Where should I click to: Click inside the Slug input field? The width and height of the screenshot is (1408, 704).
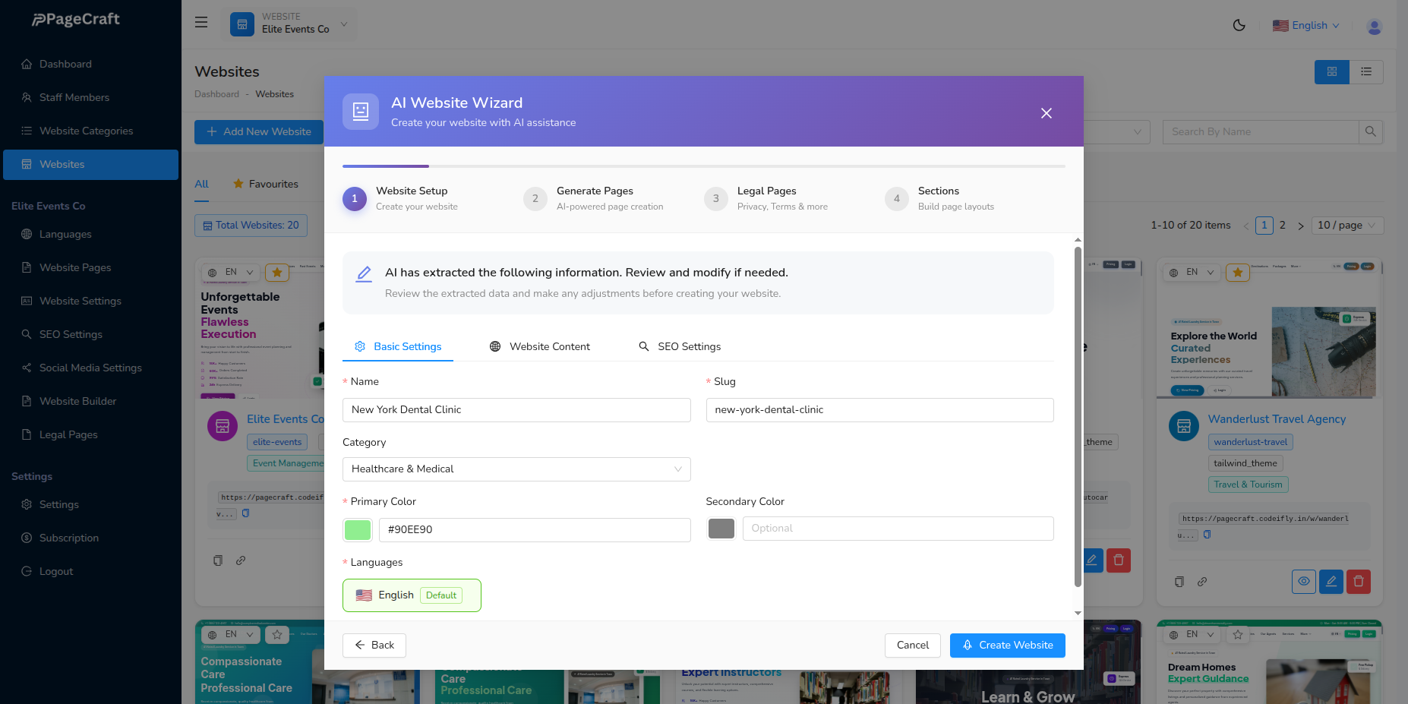click(x=879, y=409)
